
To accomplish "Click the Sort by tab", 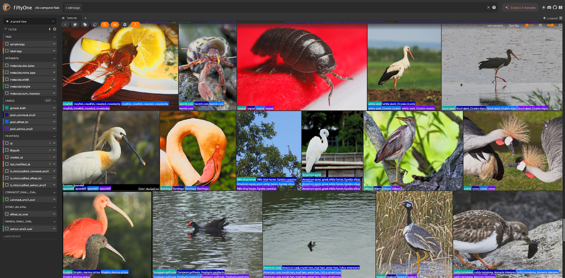I will pos(514,25).
